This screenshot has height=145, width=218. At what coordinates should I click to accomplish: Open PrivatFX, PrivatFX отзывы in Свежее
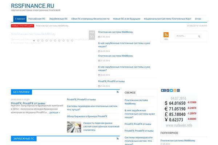(138, 124)
